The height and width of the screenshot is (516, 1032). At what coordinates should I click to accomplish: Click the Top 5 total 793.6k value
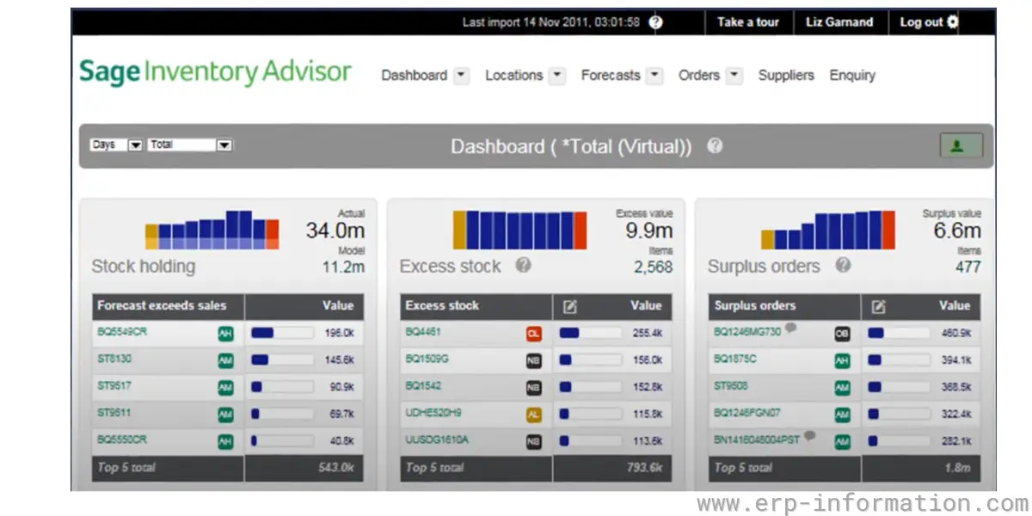tap(645, 468)
